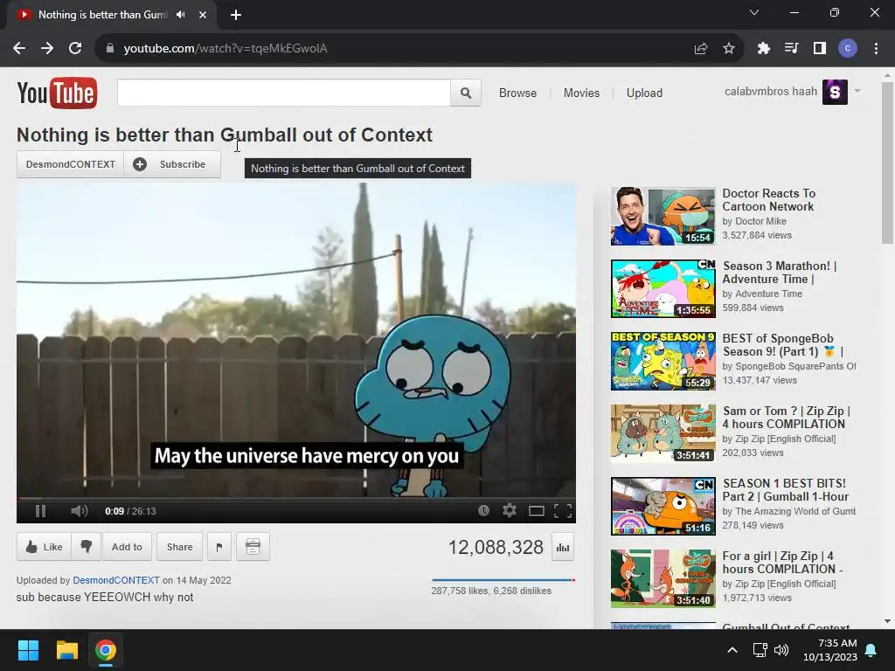Open media control icon in Chrome toolbar
Image resolution: width=895 pixels, height=671 pixels.
click(x=791, y=49)
